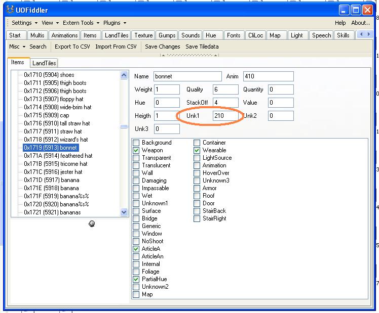Collapse the toolbar splitter handle
This screenshot has height=313, width=379.
pos(189,55)
